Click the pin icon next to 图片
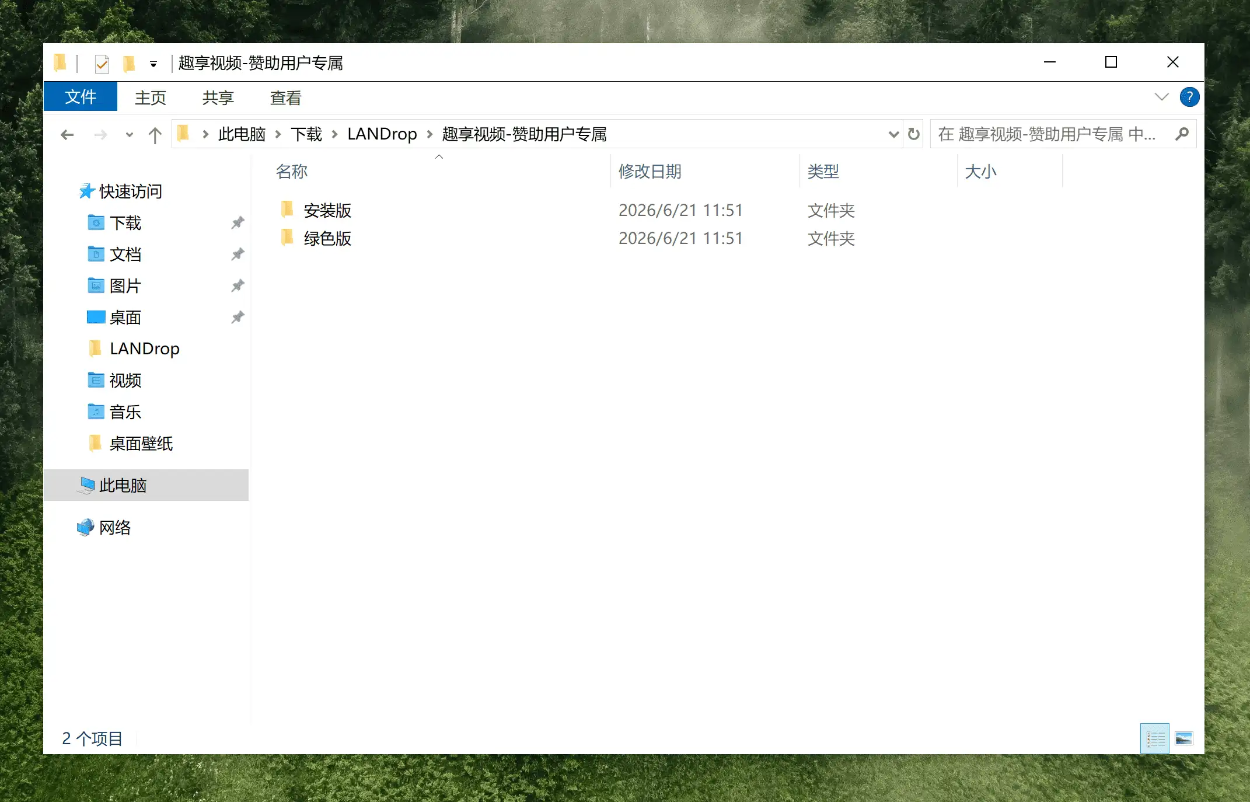Screen dimensions: 1250x802 tap(238, 285)
